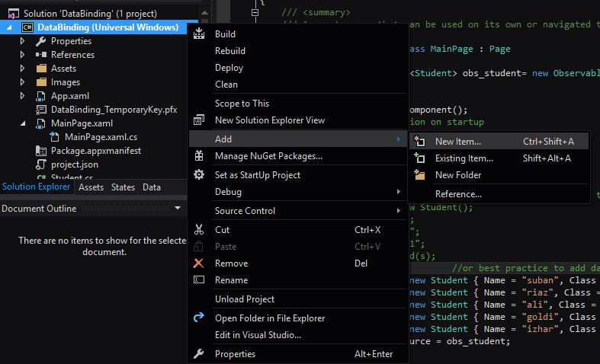Select project.json file in the tree
The image size is (600, 364).
click(x=75, y=164)
